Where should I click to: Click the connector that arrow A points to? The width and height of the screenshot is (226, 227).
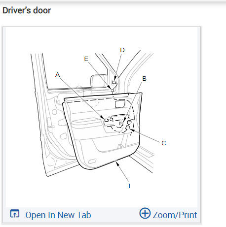(x=106, y=121)
